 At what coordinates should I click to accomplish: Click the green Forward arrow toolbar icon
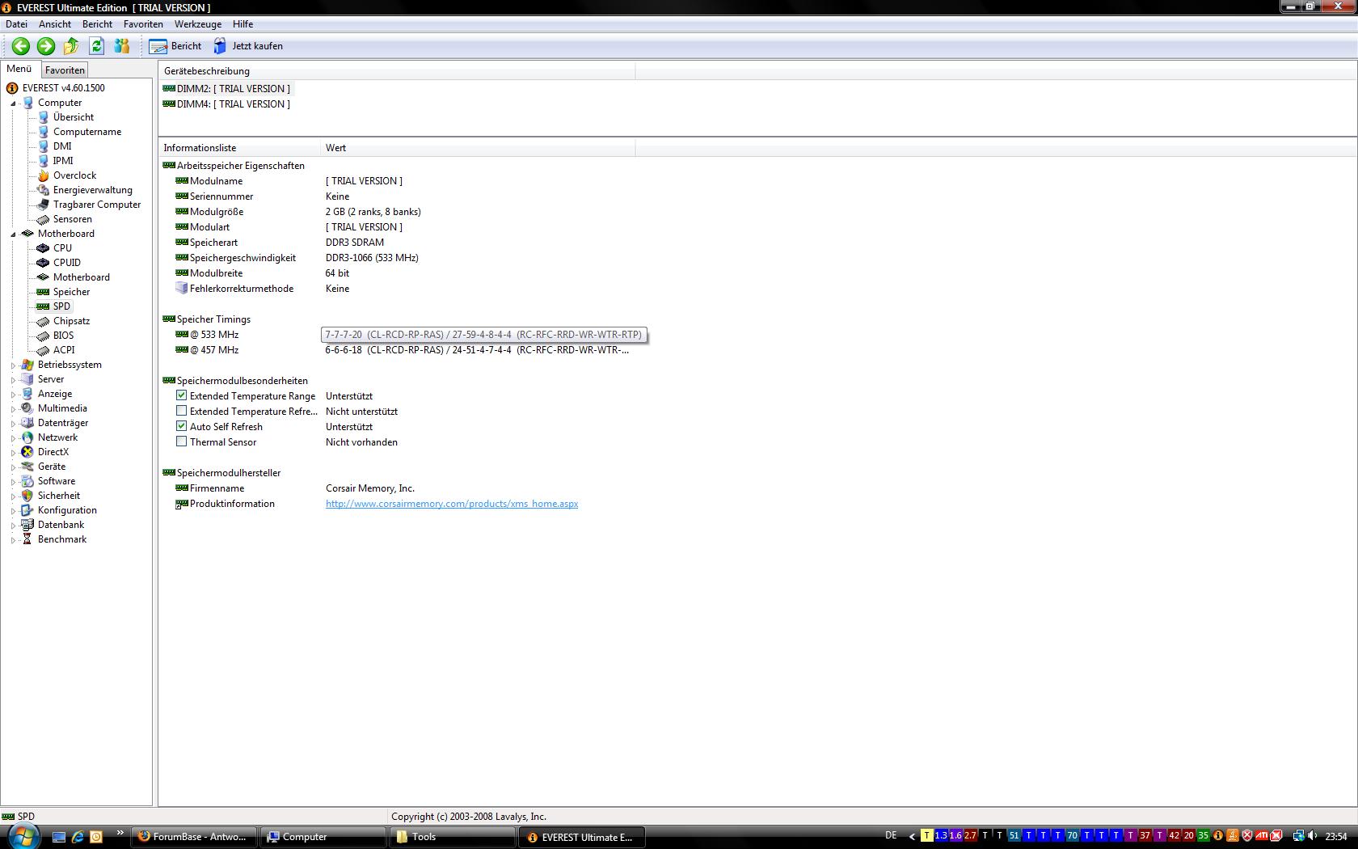[x=46, y=46]
